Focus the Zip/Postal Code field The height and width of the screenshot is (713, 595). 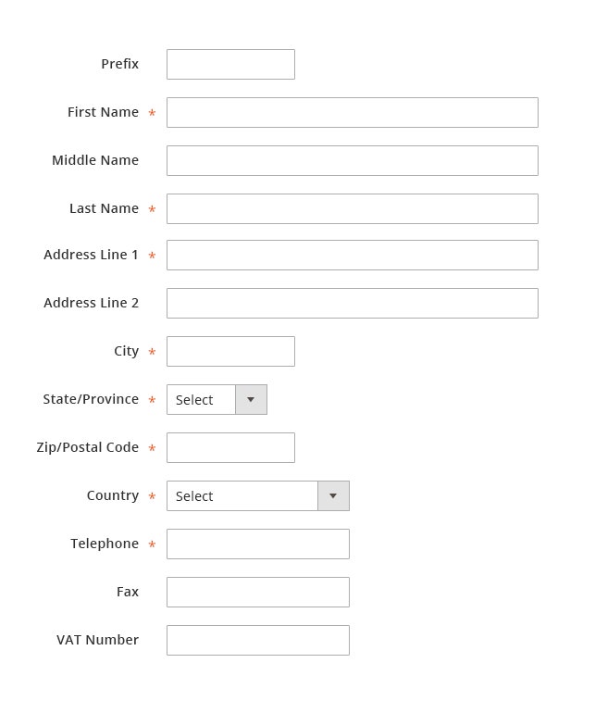tap(230, 448)
